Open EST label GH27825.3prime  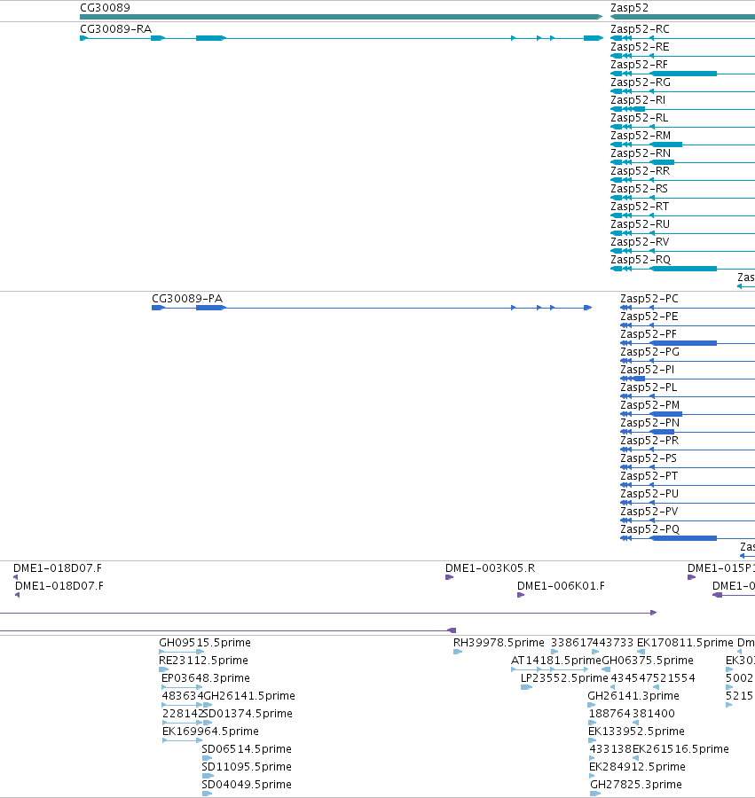pos(636,785)
